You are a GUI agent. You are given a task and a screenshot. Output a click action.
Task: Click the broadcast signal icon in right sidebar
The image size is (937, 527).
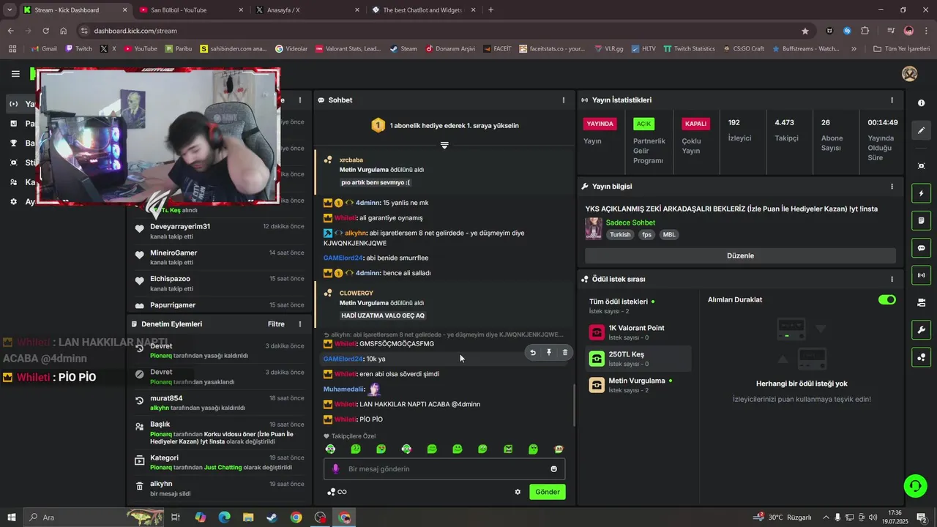[x=921, y=275]
